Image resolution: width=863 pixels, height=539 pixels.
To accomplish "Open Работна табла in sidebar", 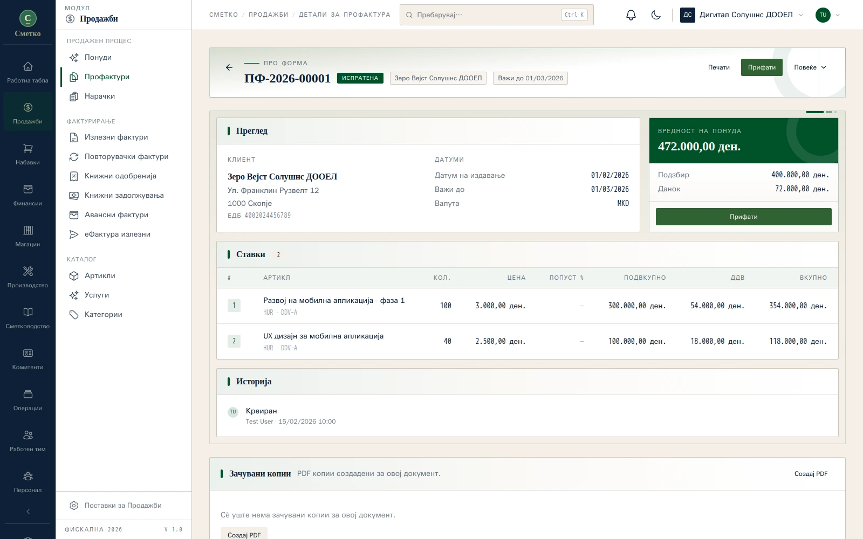I will click(28, 73).
